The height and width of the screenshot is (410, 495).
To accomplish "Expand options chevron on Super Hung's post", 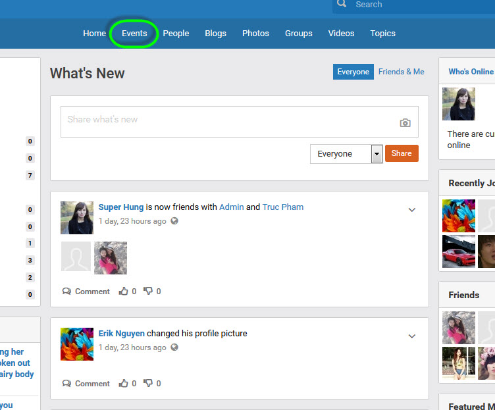I will [x=412, y=210].
